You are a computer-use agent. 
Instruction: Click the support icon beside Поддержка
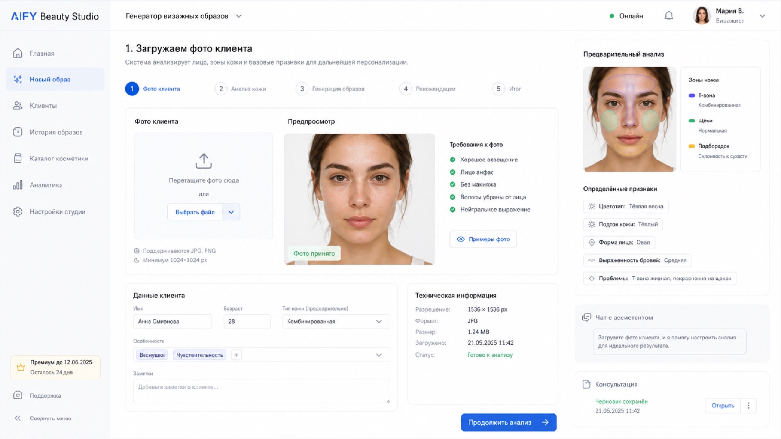click(x=18, y=395)
